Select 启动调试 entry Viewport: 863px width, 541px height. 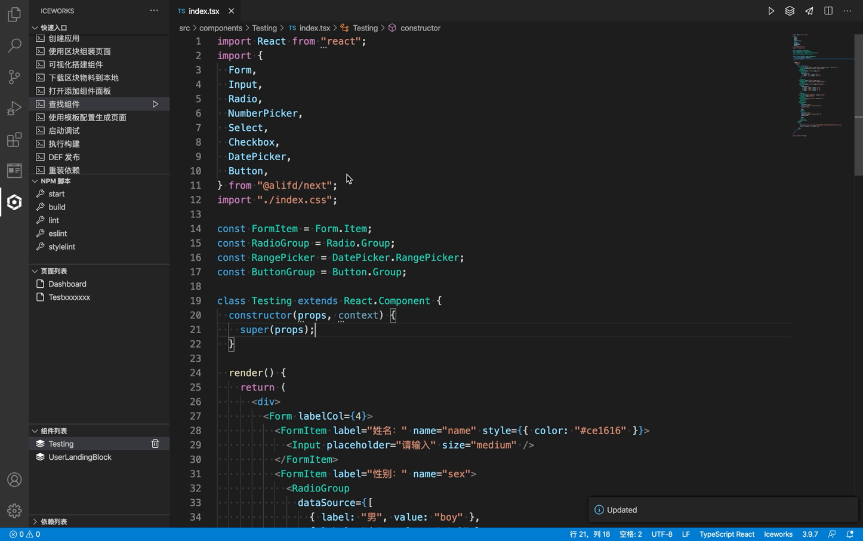(99, 131)
